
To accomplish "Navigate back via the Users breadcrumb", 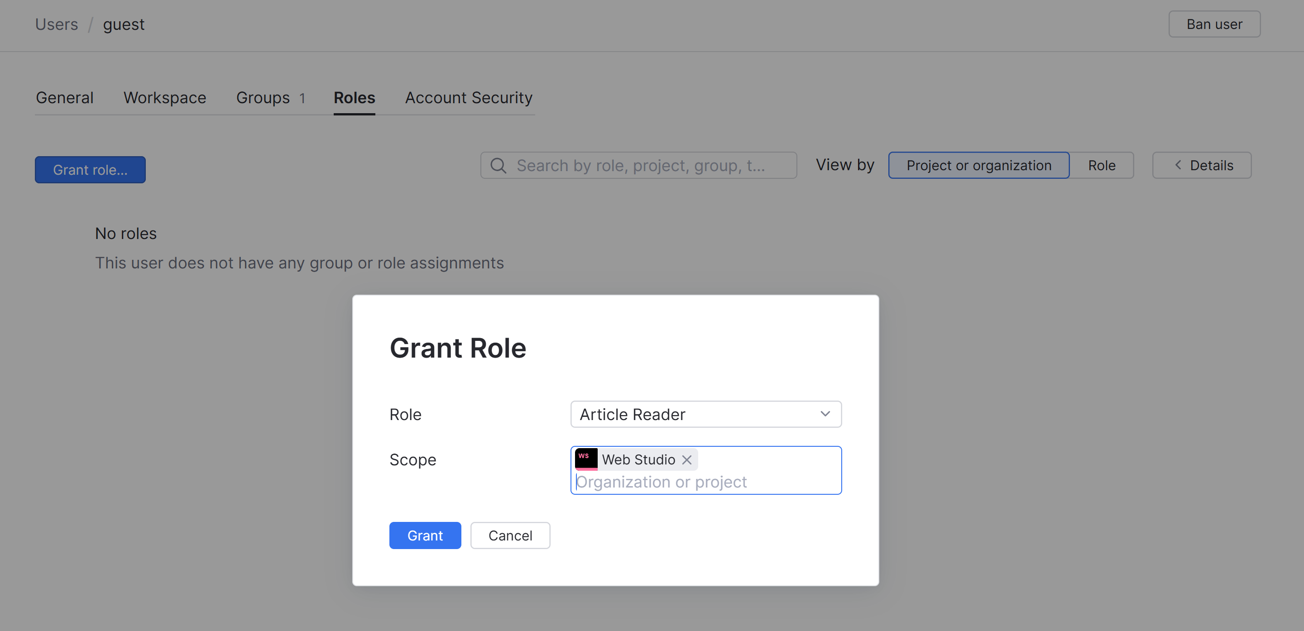I will pos(56,24).
